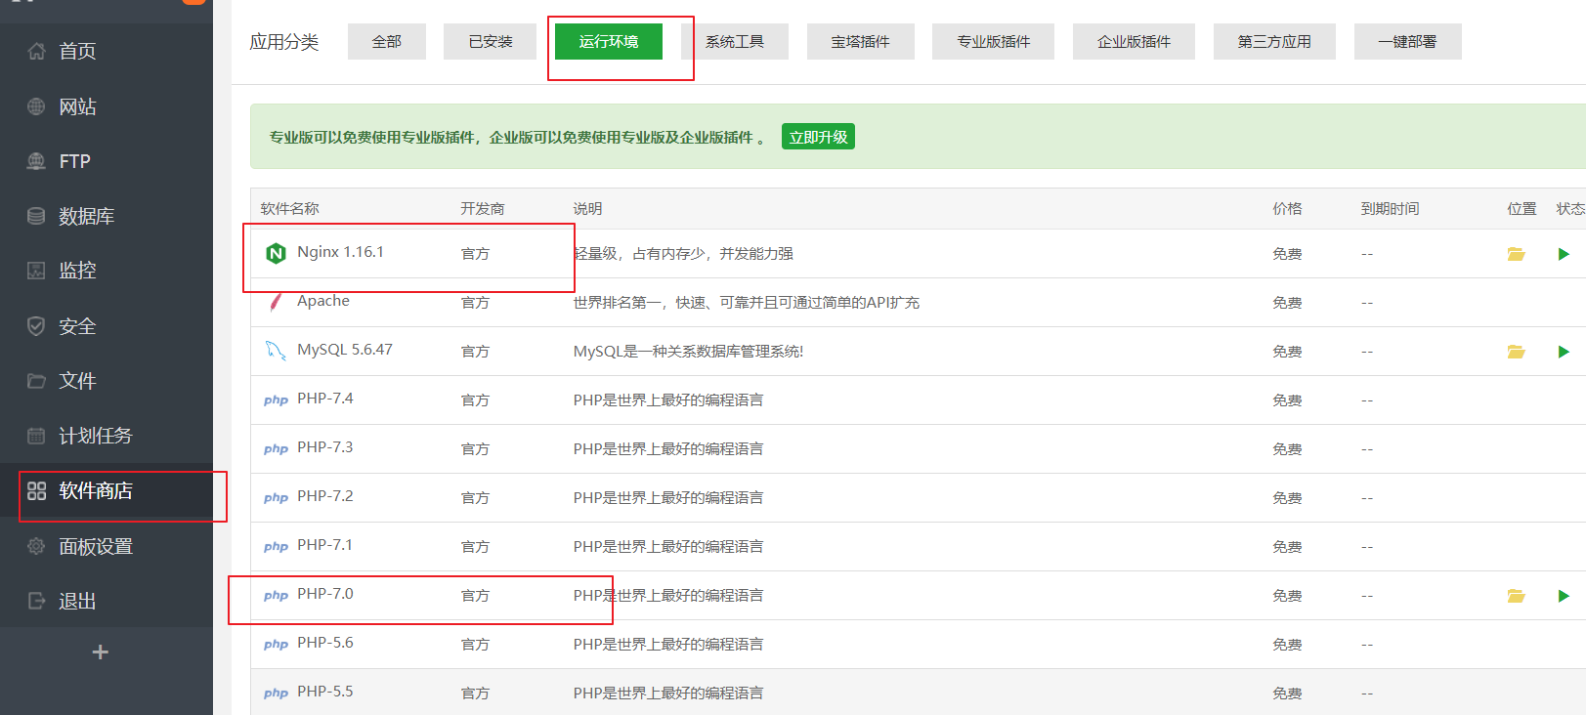
Task: Click the 软件名称 column header
Action: (290, 209)
